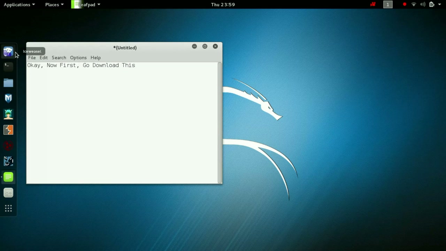The width and height of the screenshot is (446, 251).
Task: Open Leafpad Edit menu
Action: [x=44, y=58]
